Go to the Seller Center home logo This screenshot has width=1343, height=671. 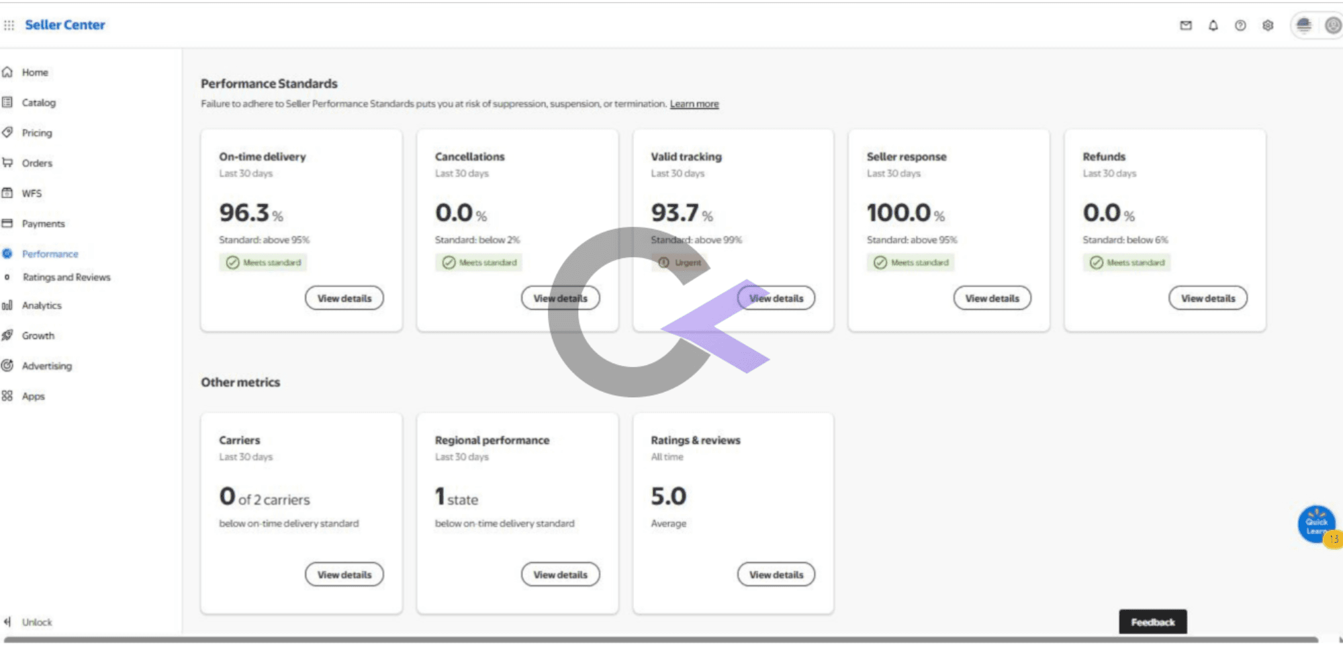65,25
